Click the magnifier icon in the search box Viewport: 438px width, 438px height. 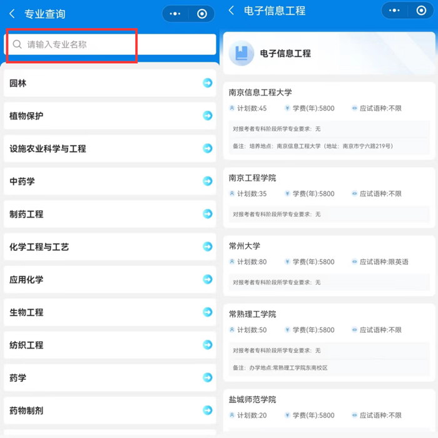[18, 44]
